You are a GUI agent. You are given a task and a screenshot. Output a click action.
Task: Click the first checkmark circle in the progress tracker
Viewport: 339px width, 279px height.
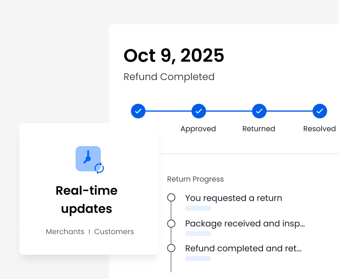138,111
